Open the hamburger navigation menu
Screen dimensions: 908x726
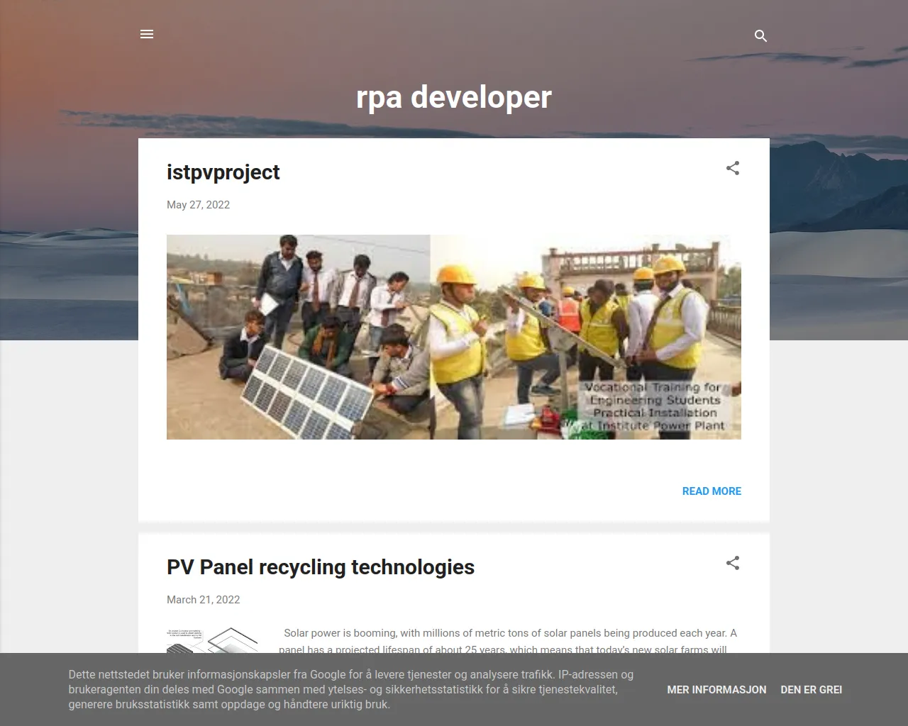[147, 34]
